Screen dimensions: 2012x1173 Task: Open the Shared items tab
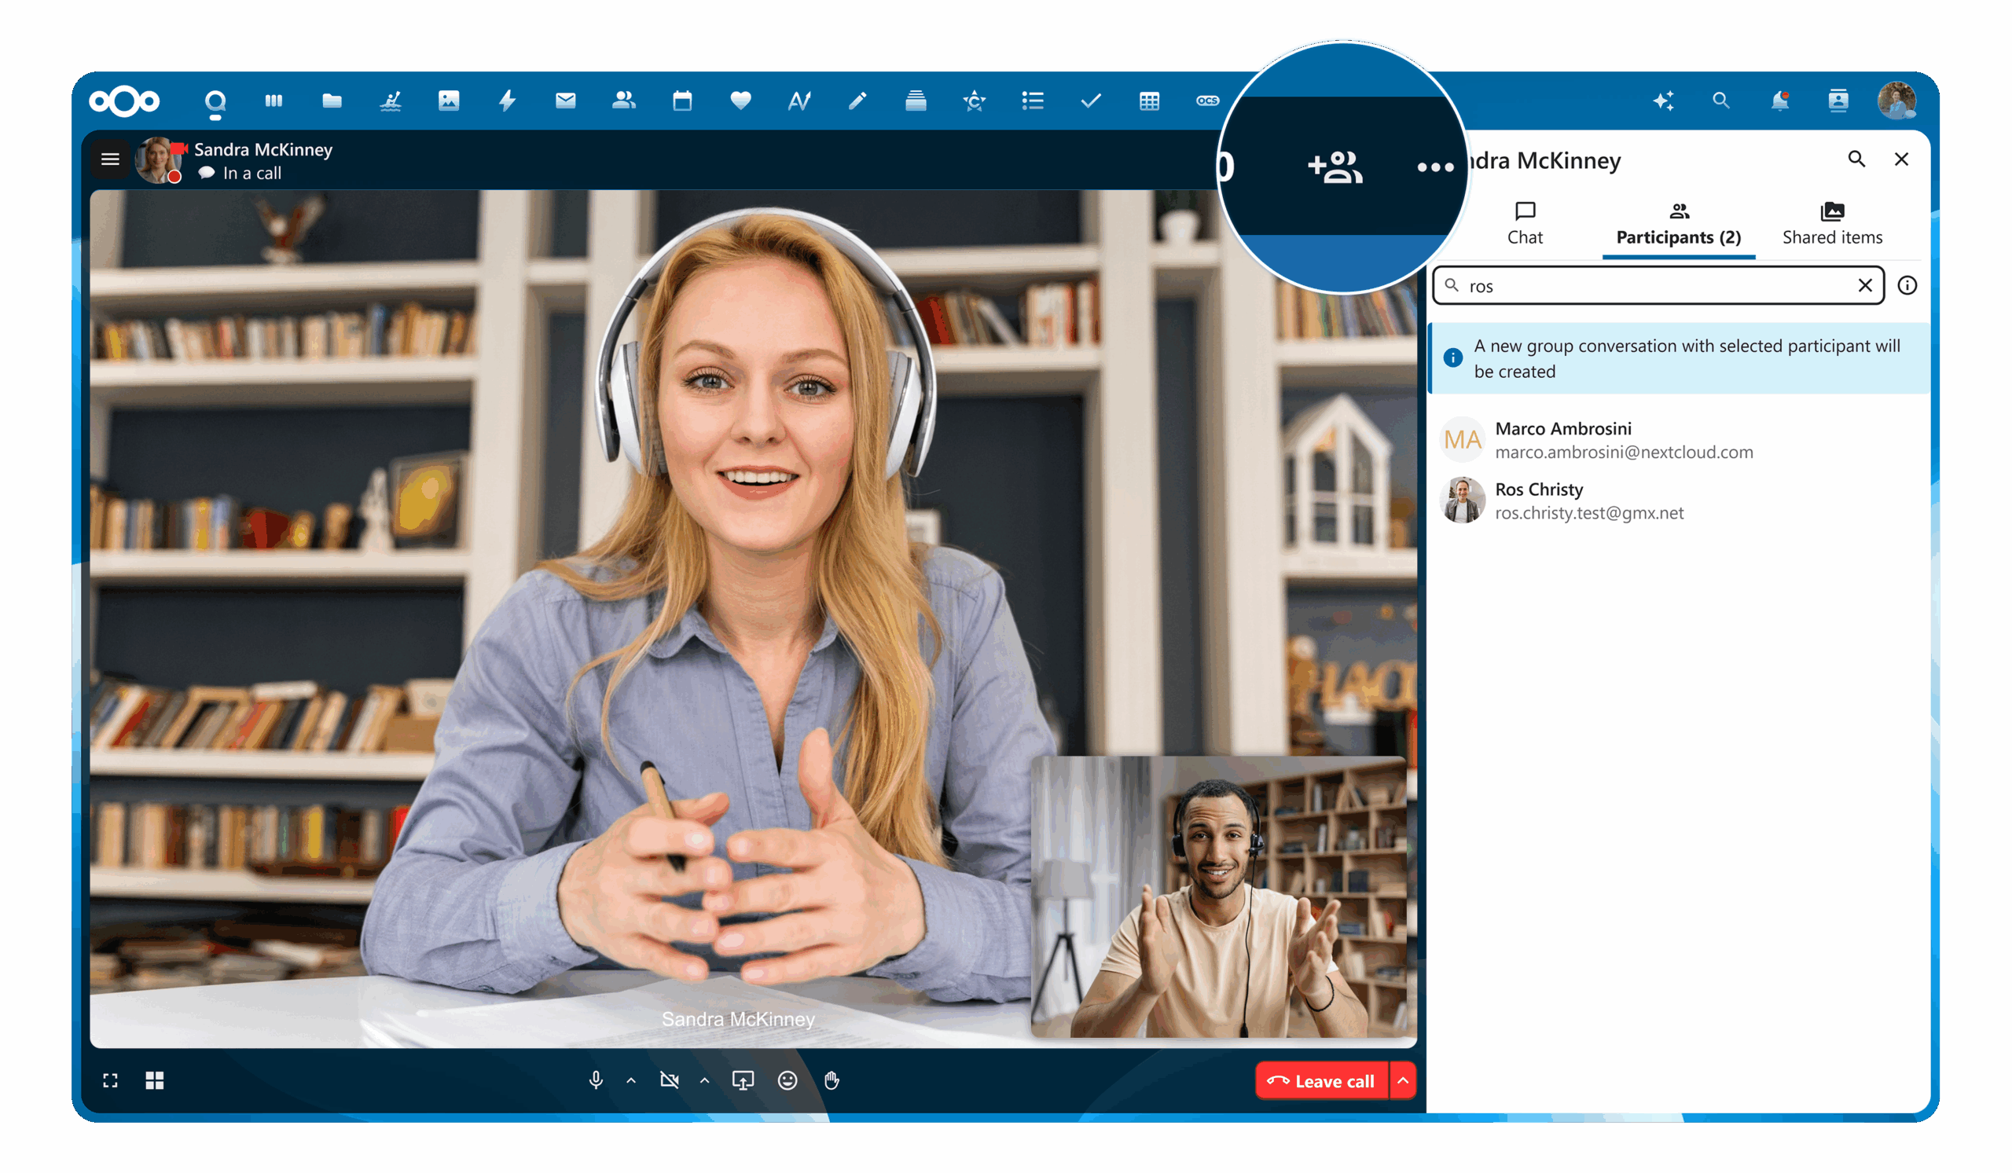1831,223
